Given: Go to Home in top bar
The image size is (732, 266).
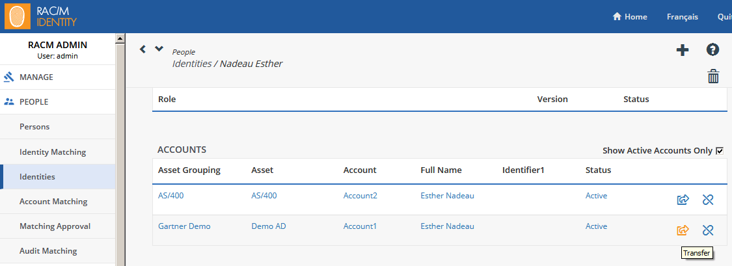Looking at the screenshot, I should pos(630,17).
